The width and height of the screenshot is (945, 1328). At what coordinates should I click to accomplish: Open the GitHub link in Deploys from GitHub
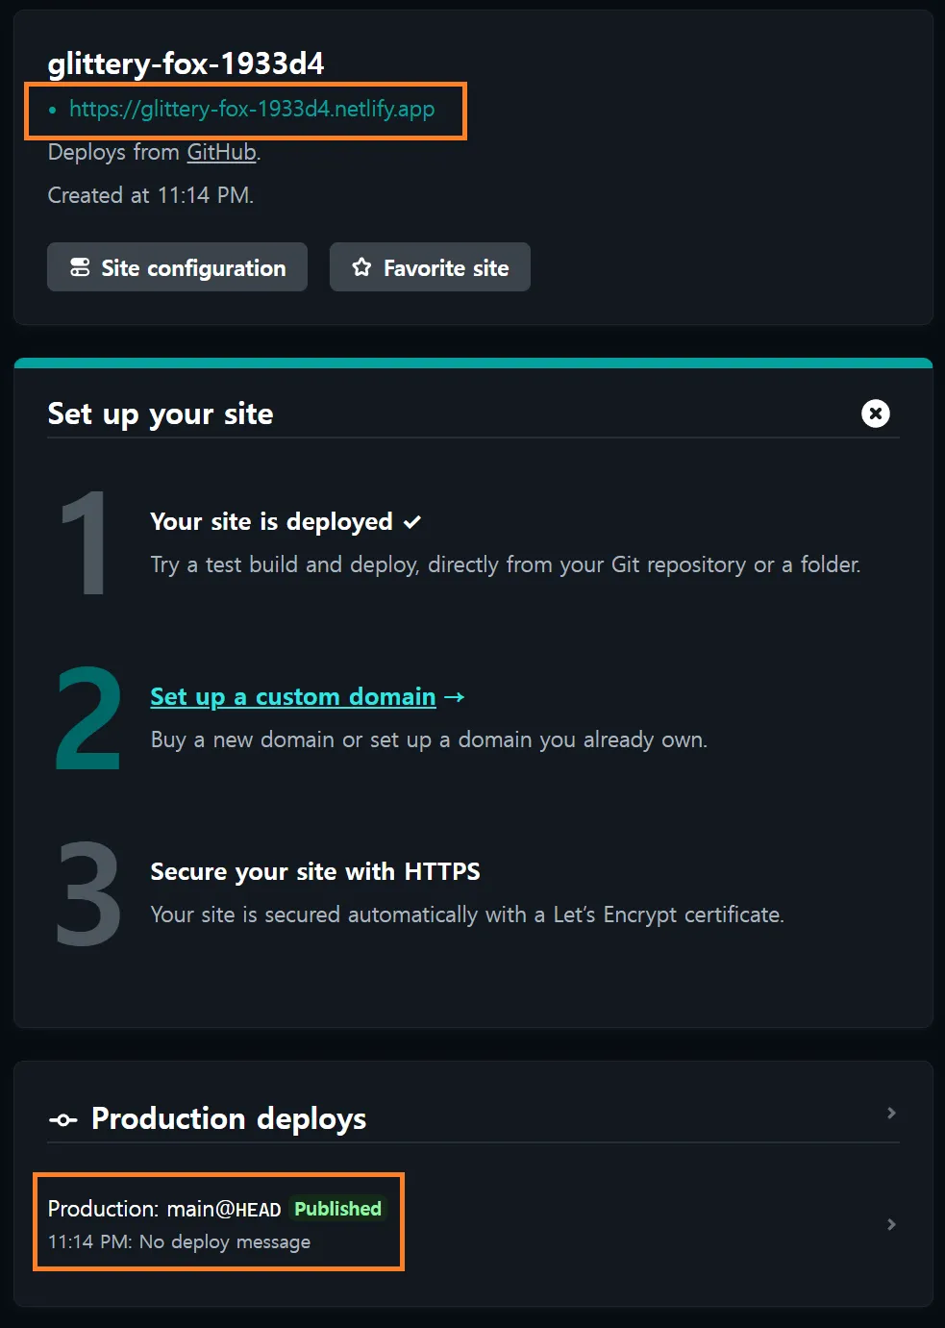[x=221, y=152]
